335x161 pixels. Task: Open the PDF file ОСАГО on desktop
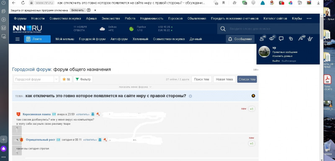(x=327, y=82)
